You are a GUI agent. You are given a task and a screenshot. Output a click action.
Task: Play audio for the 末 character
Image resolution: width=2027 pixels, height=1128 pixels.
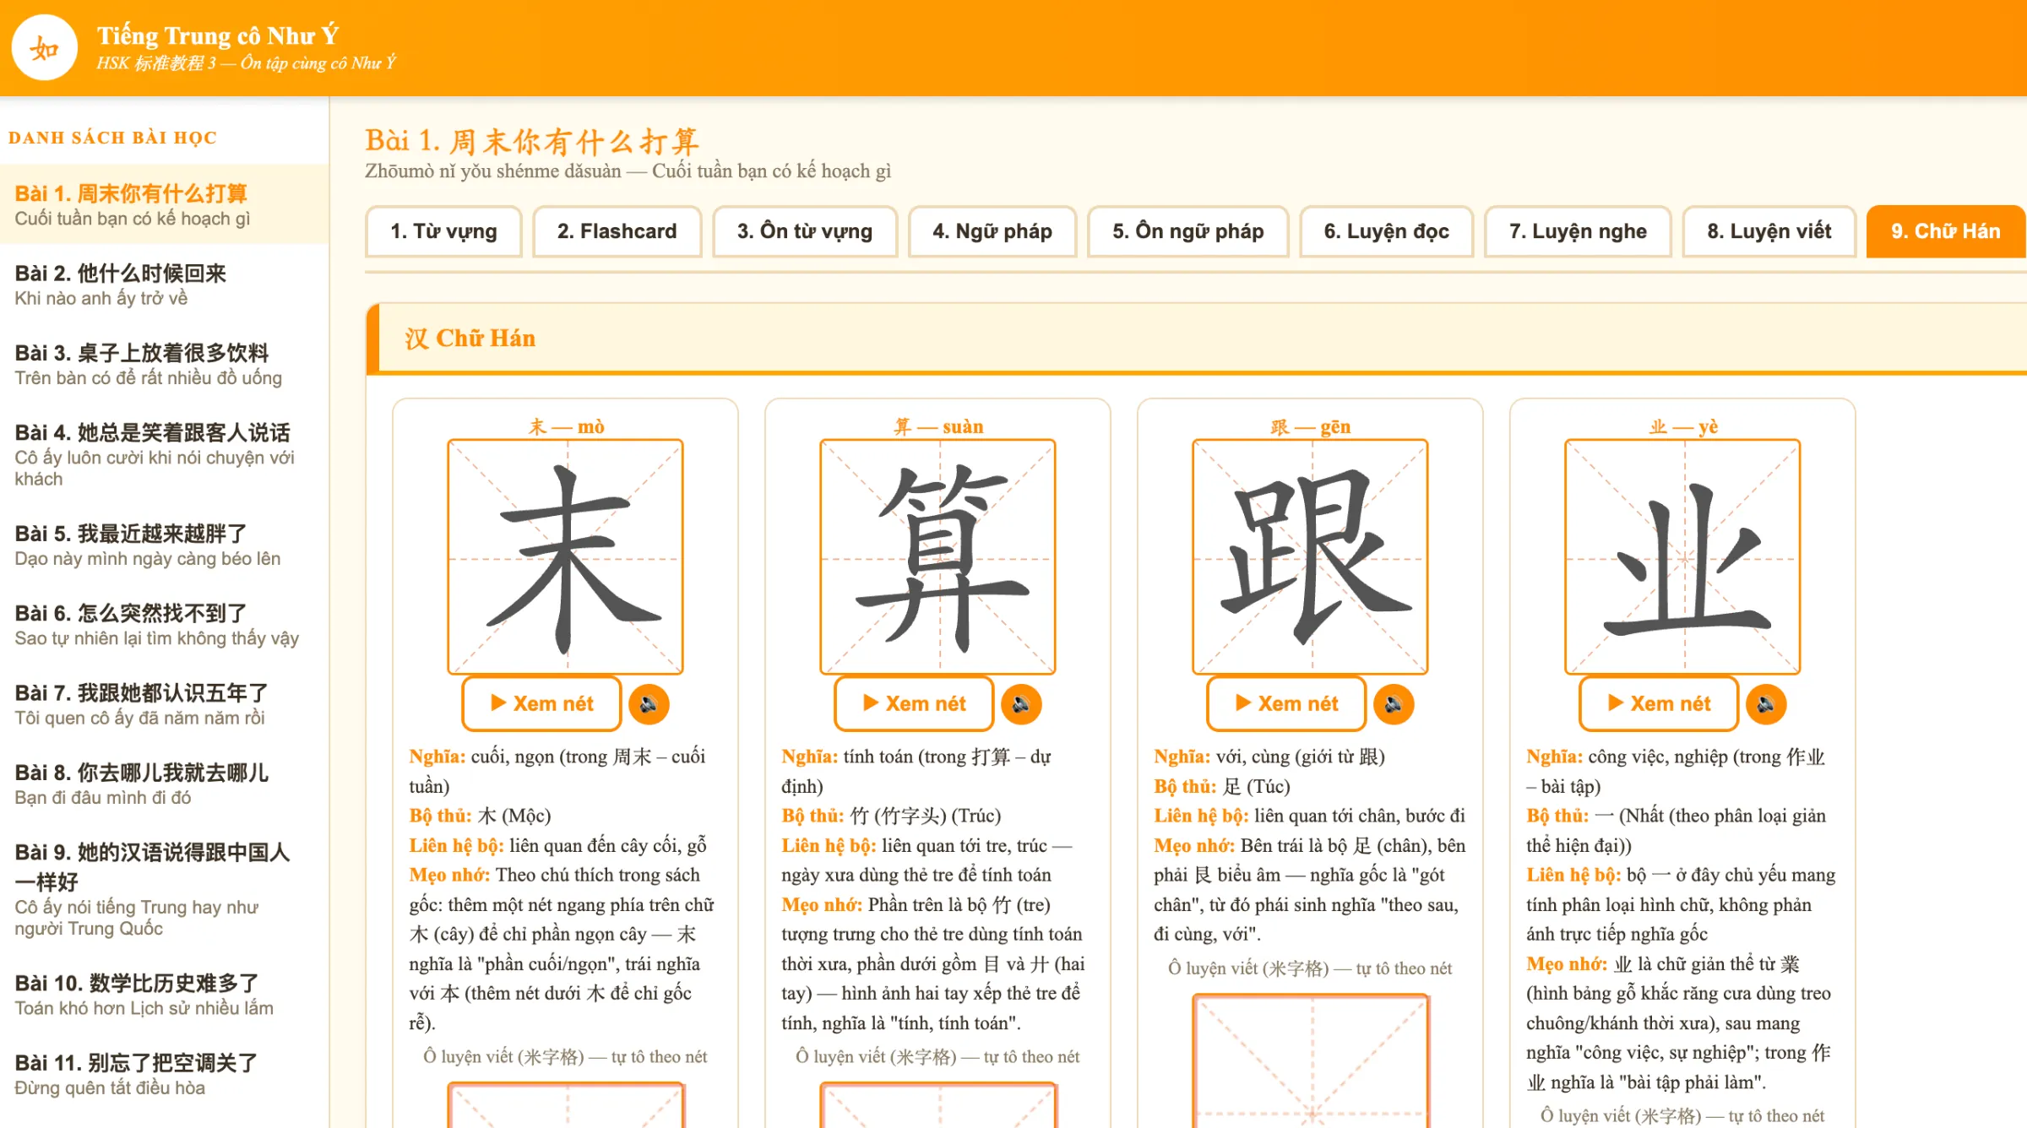click(649, 704)
